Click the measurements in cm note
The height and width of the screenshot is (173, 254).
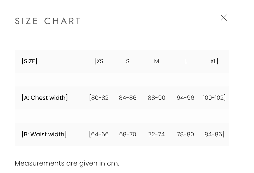click(67, 163)
